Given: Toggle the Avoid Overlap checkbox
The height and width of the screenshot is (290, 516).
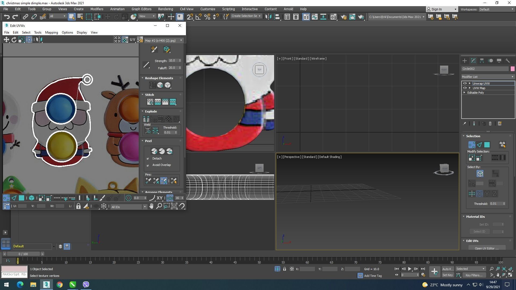Looking at the screenshot, I should coord(148,165).
